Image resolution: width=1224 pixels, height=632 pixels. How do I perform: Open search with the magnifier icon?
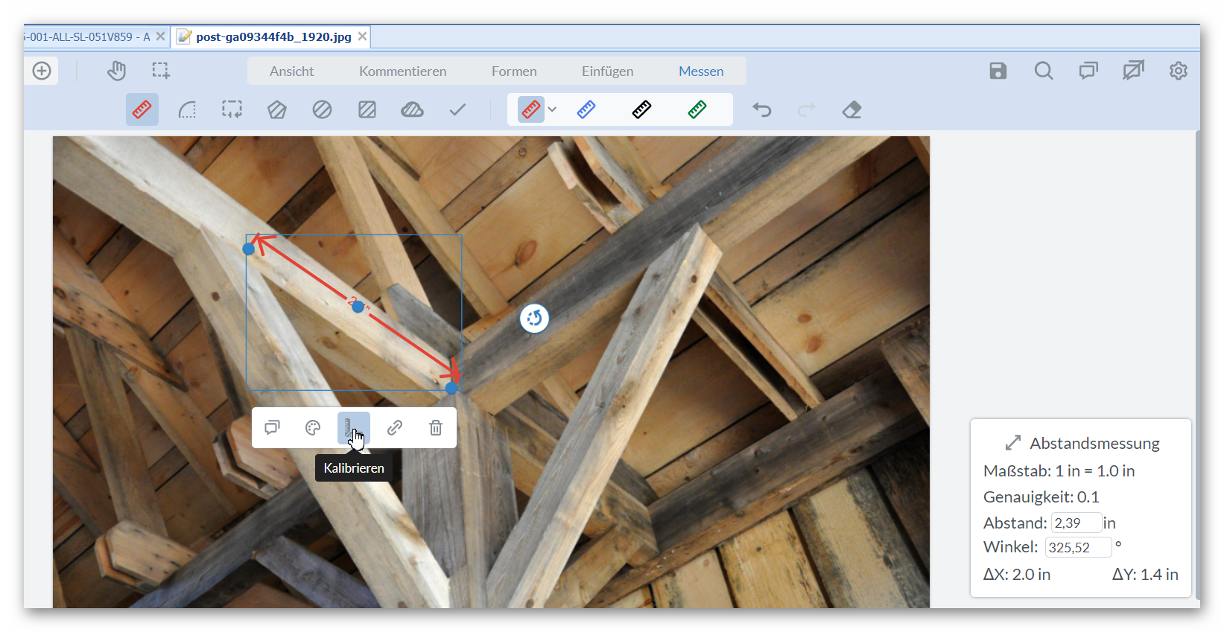pos(1043,71)
